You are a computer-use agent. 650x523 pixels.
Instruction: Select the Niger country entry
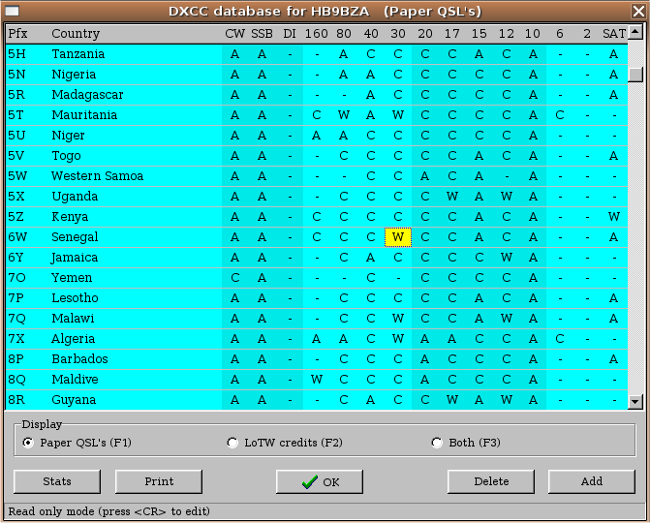tap(68, 135)
